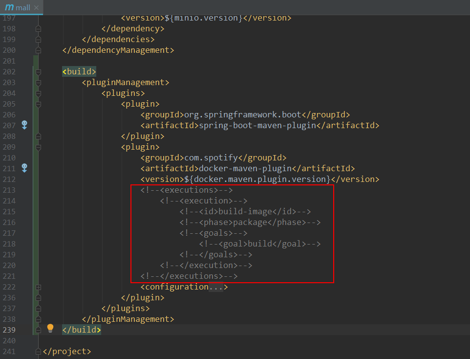Click ${docker.maven.plugin.version} version text
The width and height of the screenshot is (470, 359).
pos(257,179)
